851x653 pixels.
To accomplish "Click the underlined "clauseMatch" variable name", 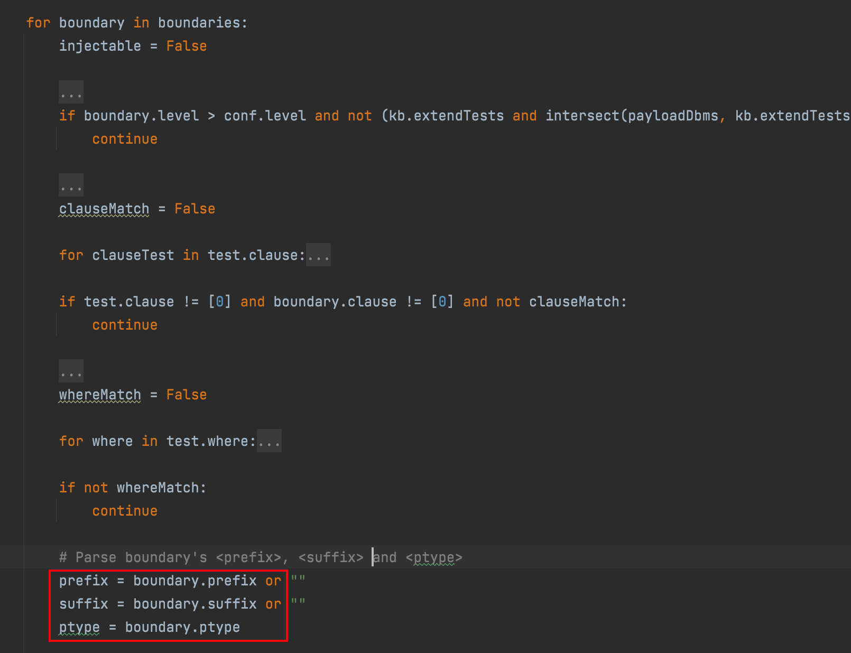I will (x=104, y=209).
